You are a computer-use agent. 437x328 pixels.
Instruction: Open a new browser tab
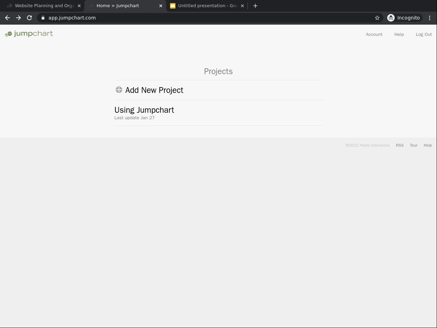coord(255,6)
